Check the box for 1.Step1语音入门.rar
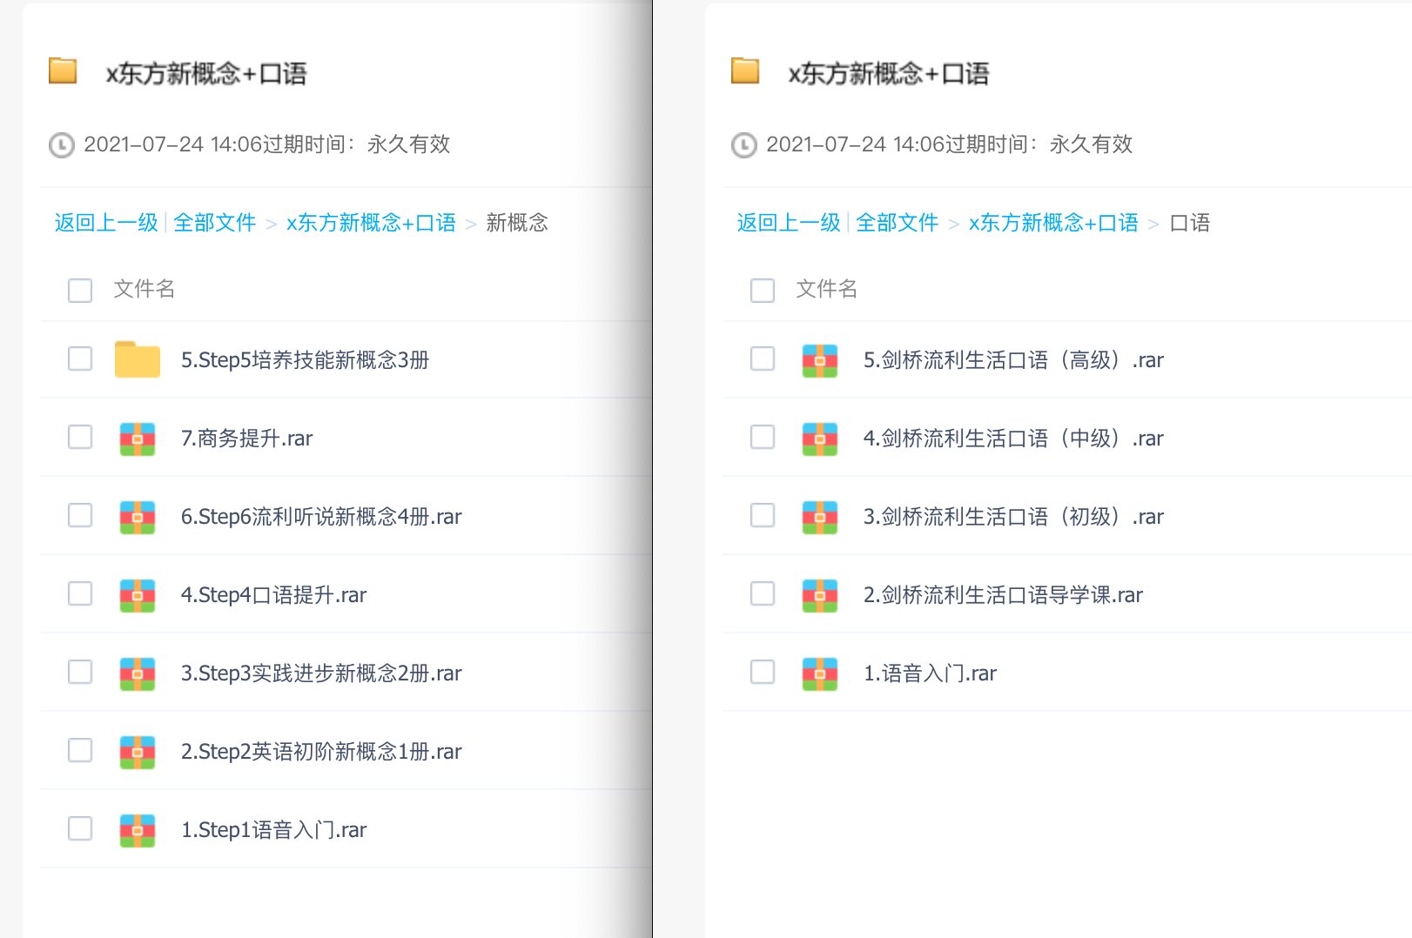Screen dimensions: 1412x938 [x=80, y=828]
